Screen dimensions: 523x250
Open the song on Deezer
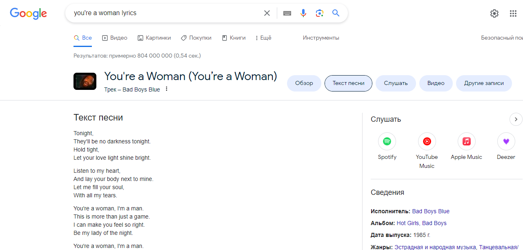[506, 142]
